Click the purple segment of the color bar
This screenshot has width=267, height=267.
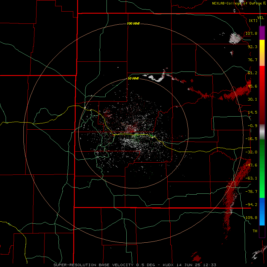262,33
